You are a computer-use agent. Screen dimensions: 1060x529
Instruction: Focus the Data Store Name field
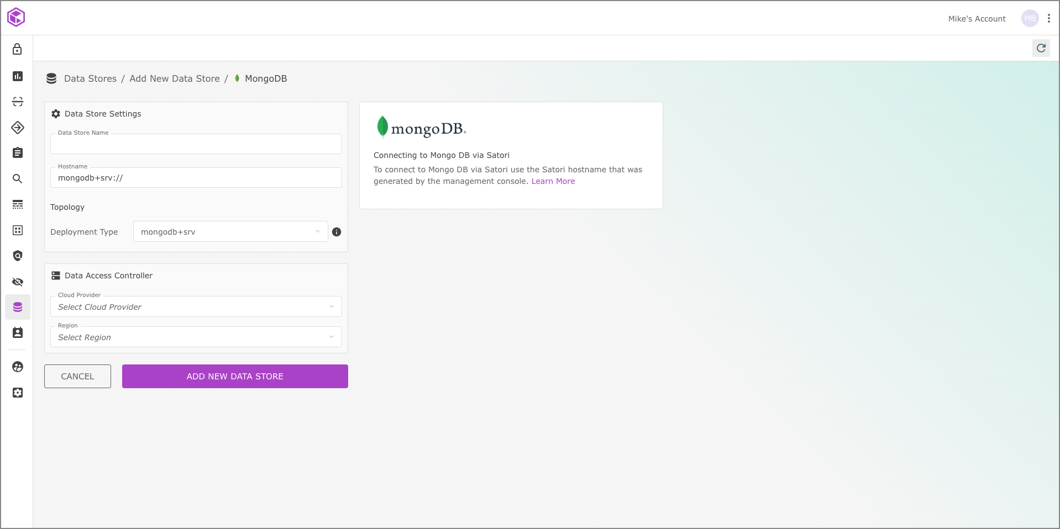[x=196, y=145]
